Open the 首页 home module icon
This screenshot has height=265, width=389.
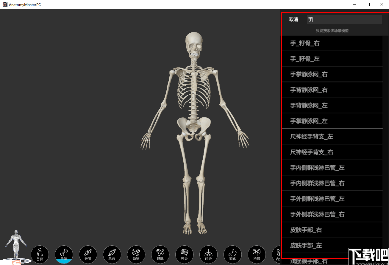point(40,254)
